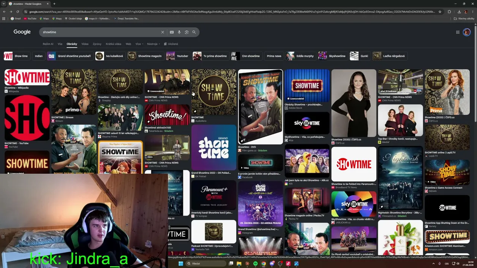Image resolution: width=477 pixels, height=268 pixels.
Task: Bookmark this page with the star icon
Action: [440, 12]
